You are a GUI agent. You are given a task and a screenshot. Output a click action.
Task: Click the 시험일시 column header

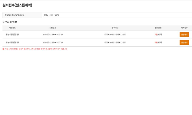click(52, 28)
